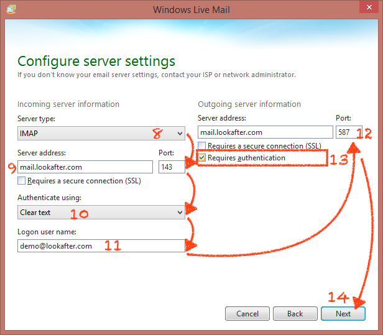Open the Server type dropdown showing IMAP
Viewport: 383px width, 335px height.
[102, 133]
